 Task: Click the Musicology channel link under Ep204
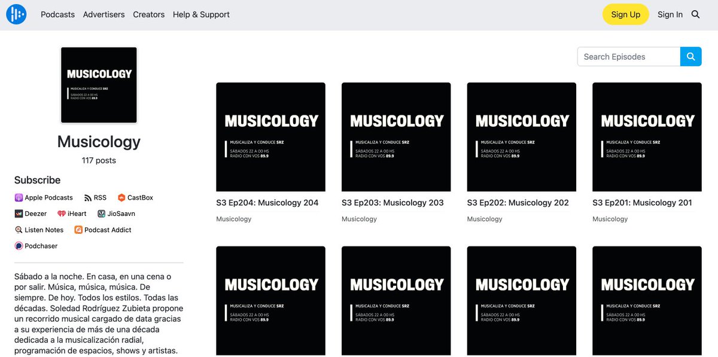[x=234, y=219]
